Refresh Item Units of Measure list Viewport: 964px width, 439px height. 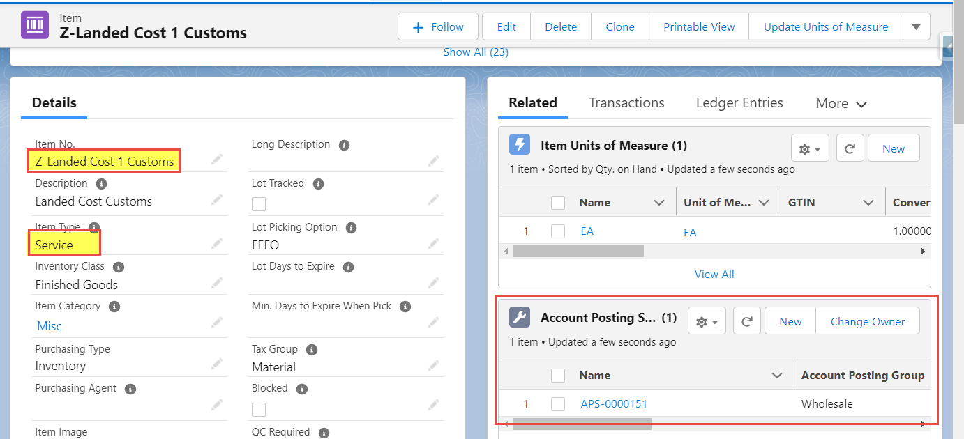pyautogui.click(x=850, y=148)
